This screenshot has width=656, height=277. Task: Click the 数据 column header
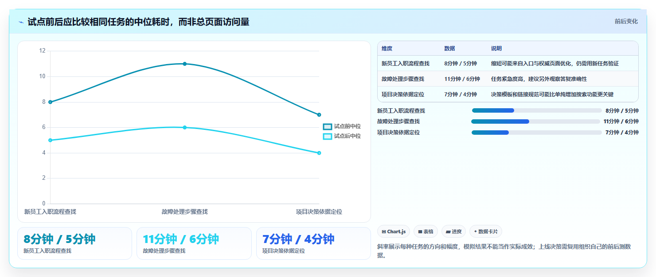(x=449, y=49)
